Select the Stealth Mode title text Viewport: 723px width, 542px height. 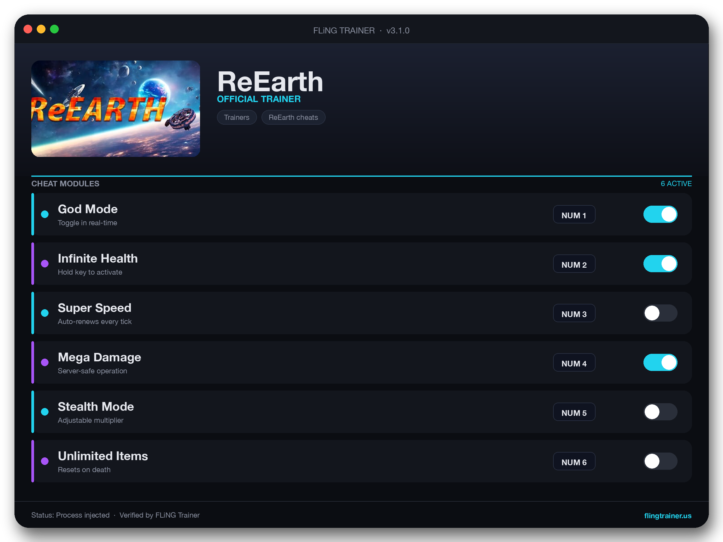pyautogui.click(x=96, y=406)
